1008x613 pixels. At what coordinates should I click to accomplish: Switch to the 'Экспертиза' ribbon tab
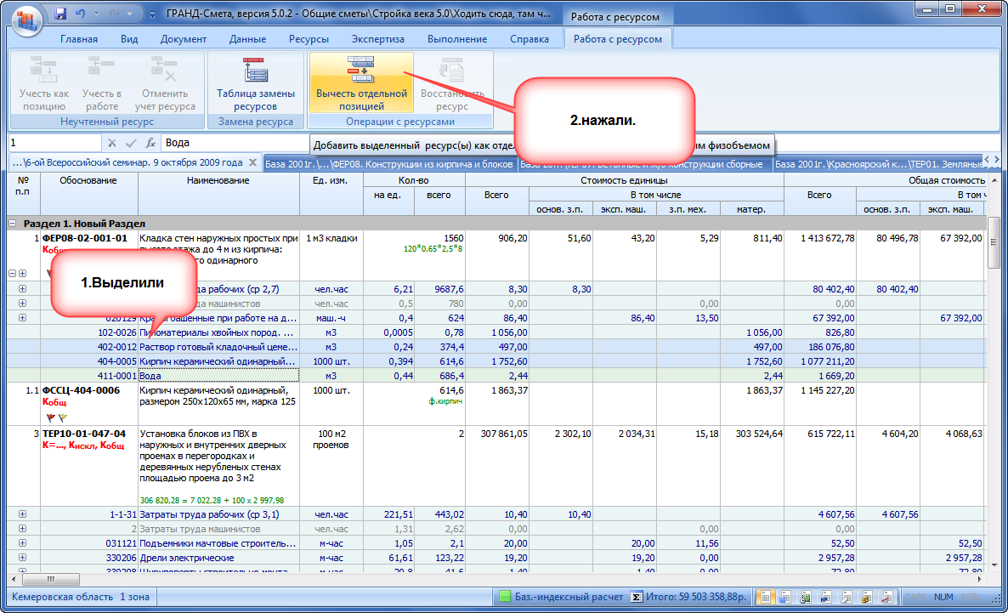pyautogui.click(x=377, y=39)
